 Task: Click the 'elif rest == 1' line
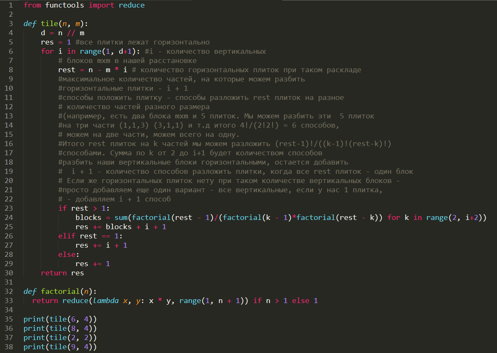[x=90, y=236]
